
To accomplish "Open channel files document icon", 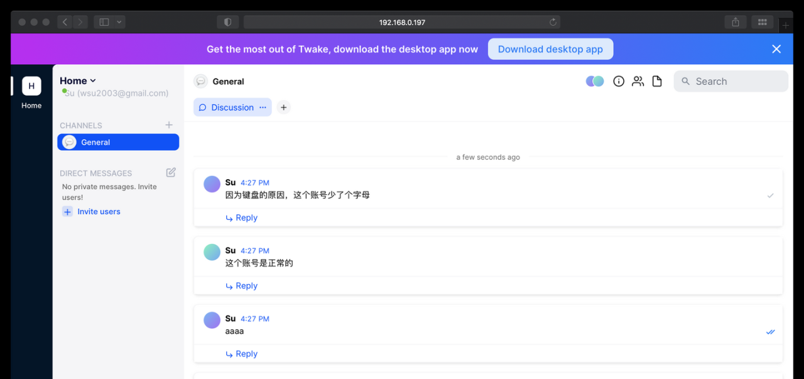I will (657, 81).
